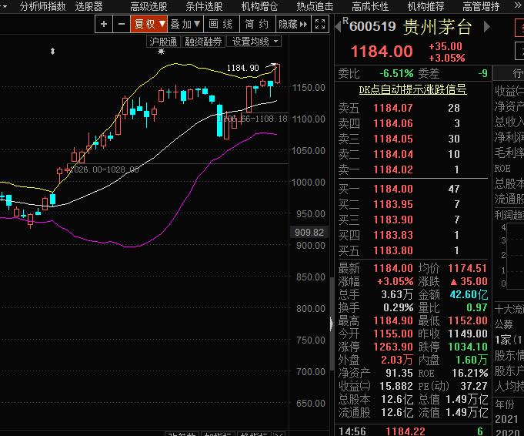Viewport: 524px width, 436px height.
Task: Activate the 画线 drawing tool
Action: [x=221, y=24]
